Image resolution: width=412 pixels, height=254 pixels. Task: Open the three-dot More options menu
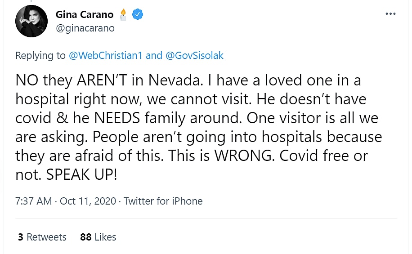coord(390,13)
